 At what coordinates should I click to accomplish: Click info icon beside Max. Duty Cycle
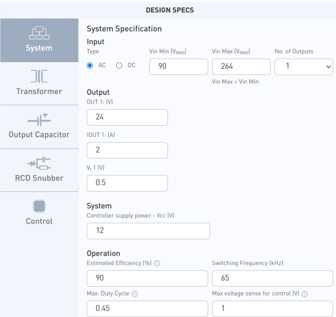pos(135,294)
